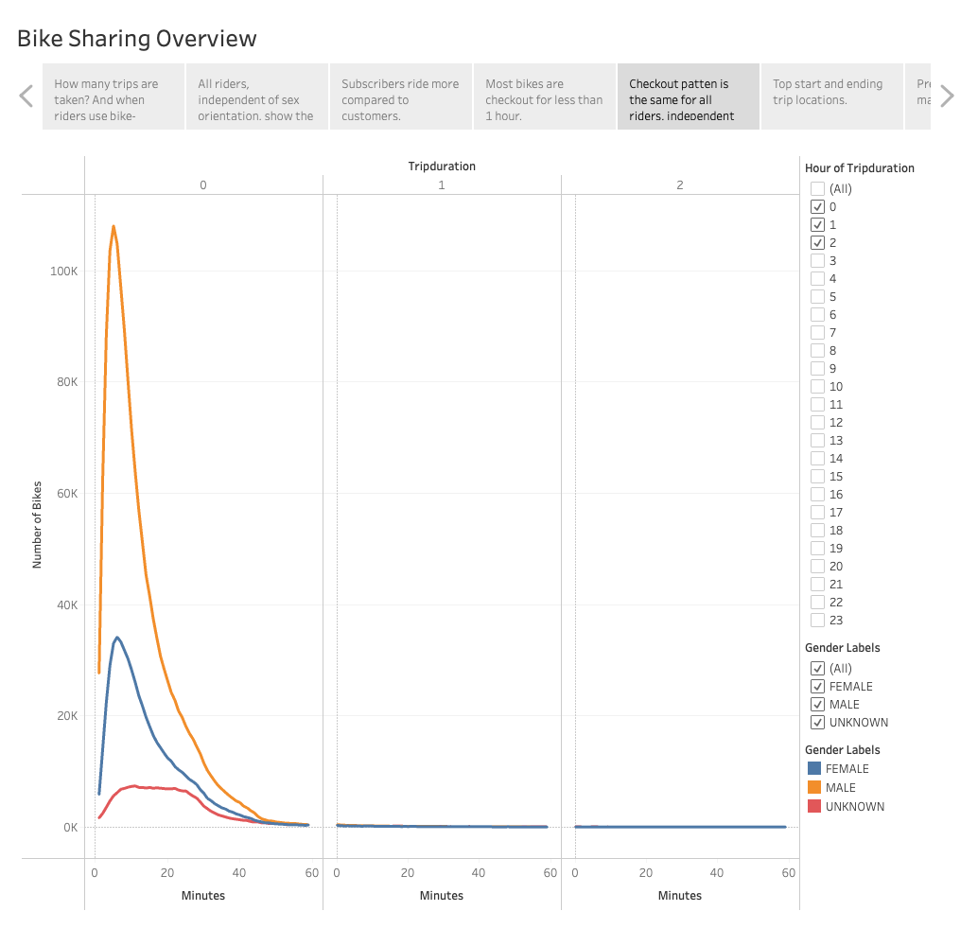Image resolution: width=978 pixels, height=946 pixels.
Task: Uncheck hour 1 in Hour of Tripduration
Action: (x=817, y=224)
